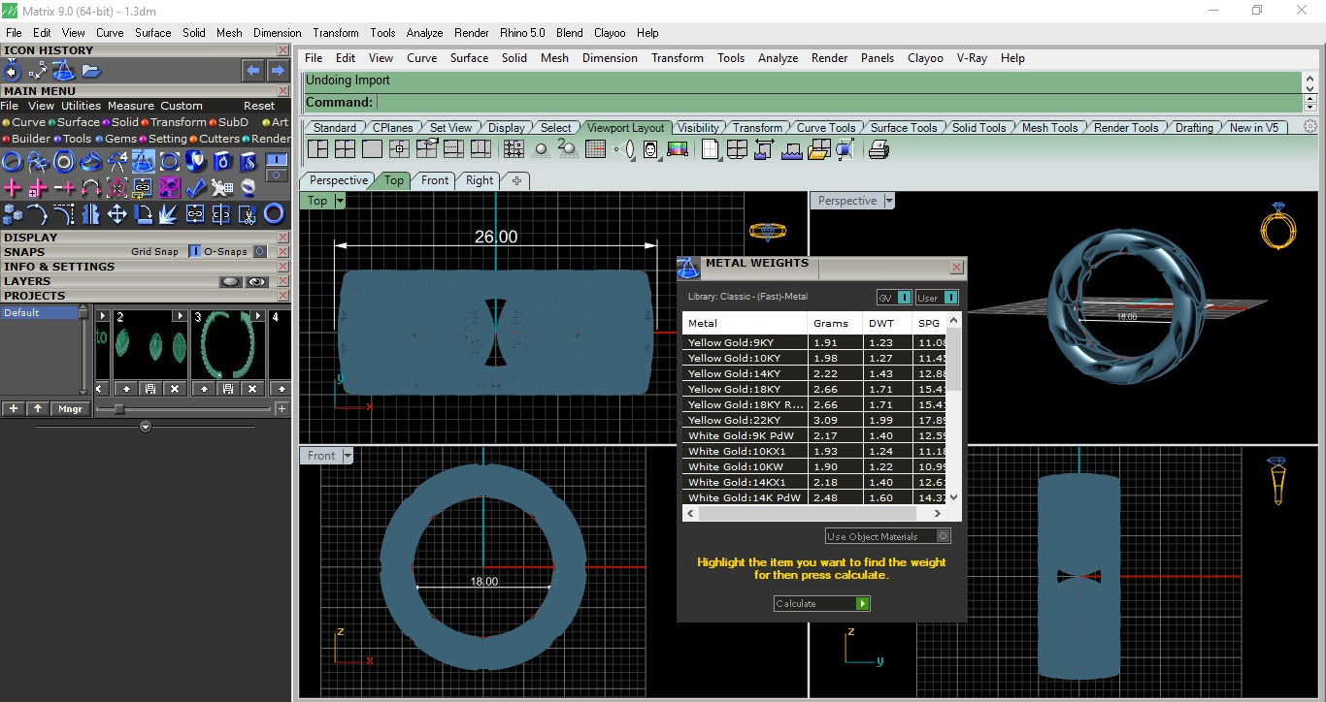
Task: Open the Perspective viewport title dropdown arrow
Action: [x=888, y=201]
